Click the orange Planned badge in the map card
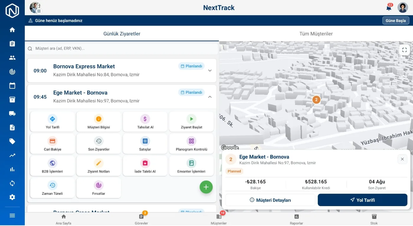413x226 pixels. click(x=235, y=171)
